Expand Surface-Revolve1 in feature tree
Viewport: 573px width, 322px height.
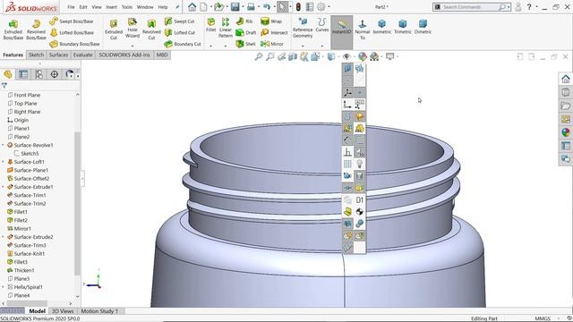pos(4,145)
